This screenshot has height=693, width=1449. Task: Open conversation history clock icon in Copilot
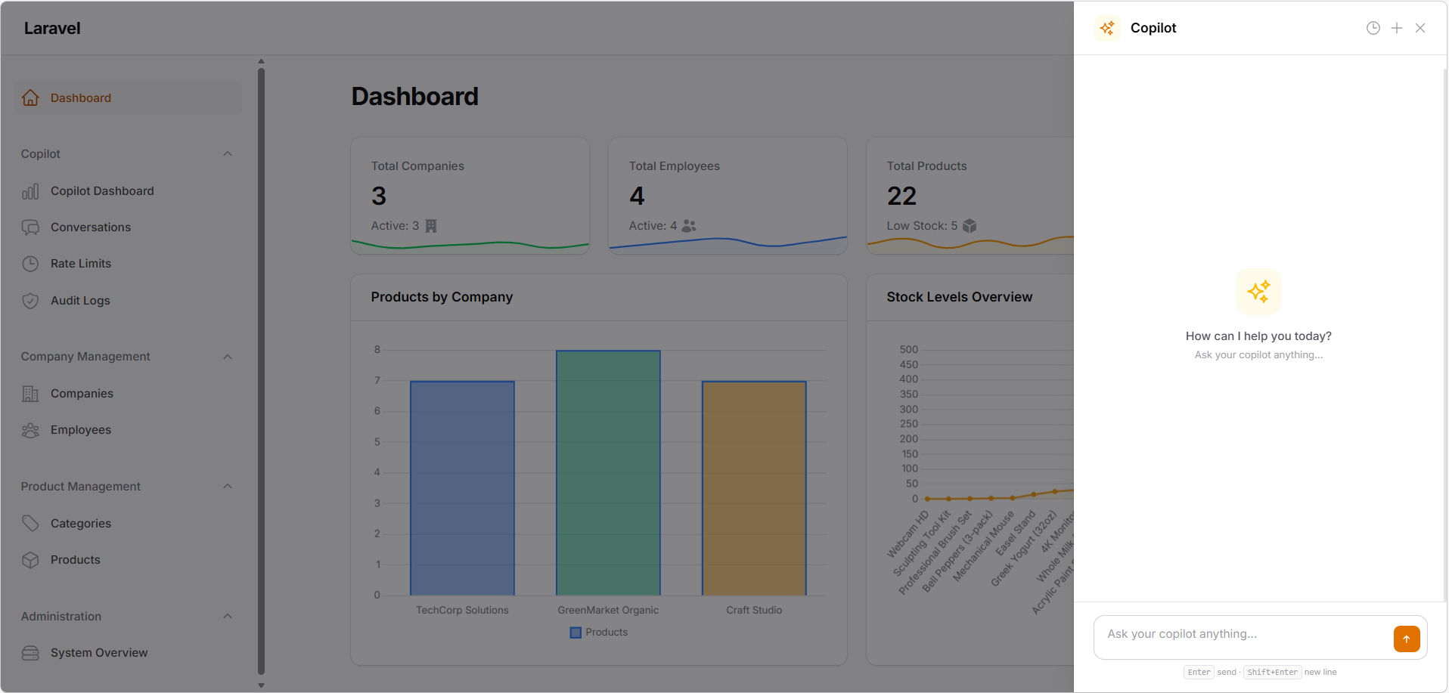[x=1373, y=28]
